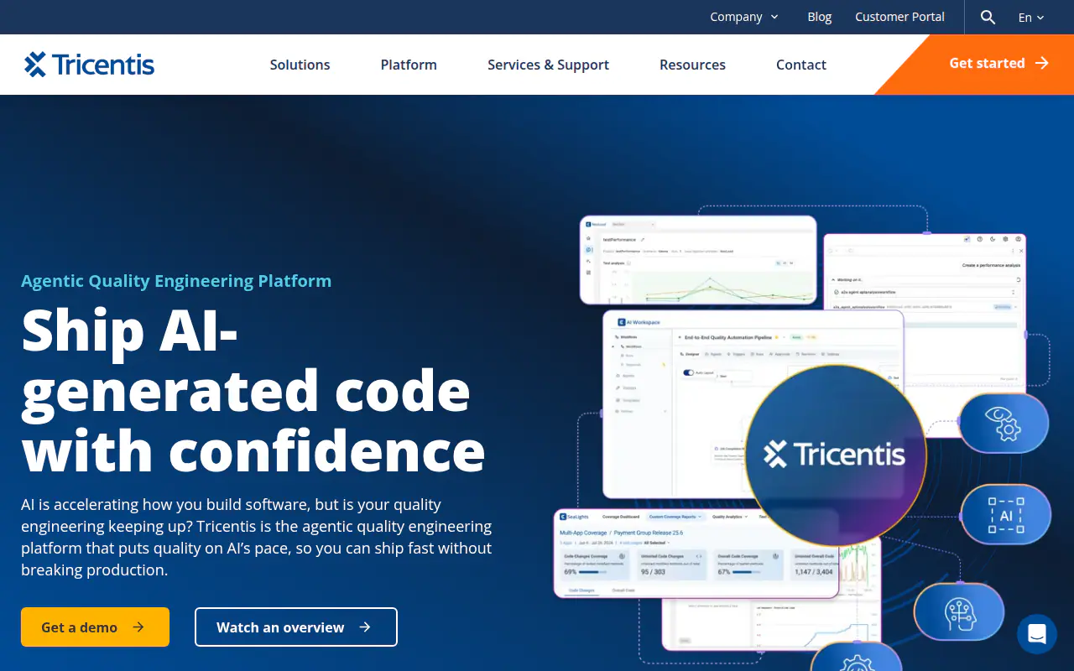This screenshot has width=1074, height=671.
Task: Go to homepage via Tricentis header logo
Action: (x=90, y=65)
